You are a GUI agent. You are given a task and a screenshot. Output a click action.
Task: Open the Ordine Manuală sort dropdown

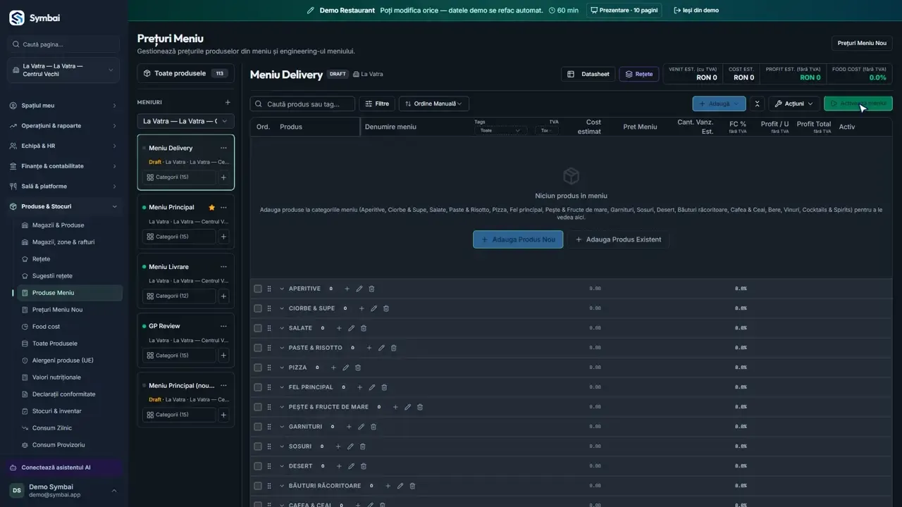tap(434, 104)
